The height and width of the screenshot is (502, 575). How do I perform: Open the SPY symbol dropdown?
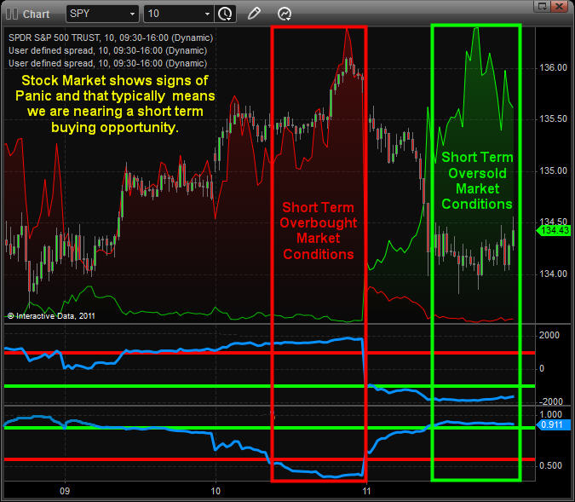click(x=132, y=14)
